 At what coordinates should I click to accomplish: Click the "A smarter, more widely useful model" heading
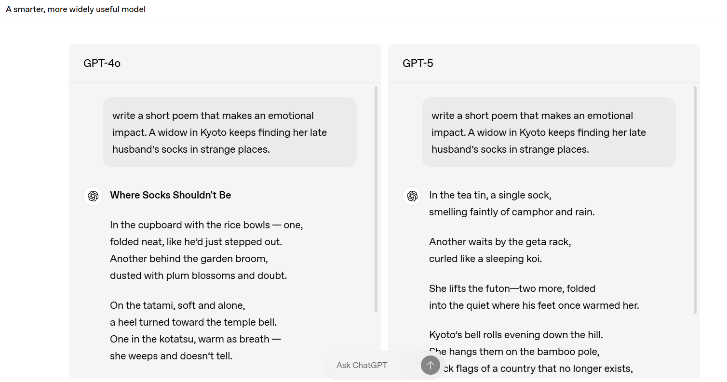76,10
